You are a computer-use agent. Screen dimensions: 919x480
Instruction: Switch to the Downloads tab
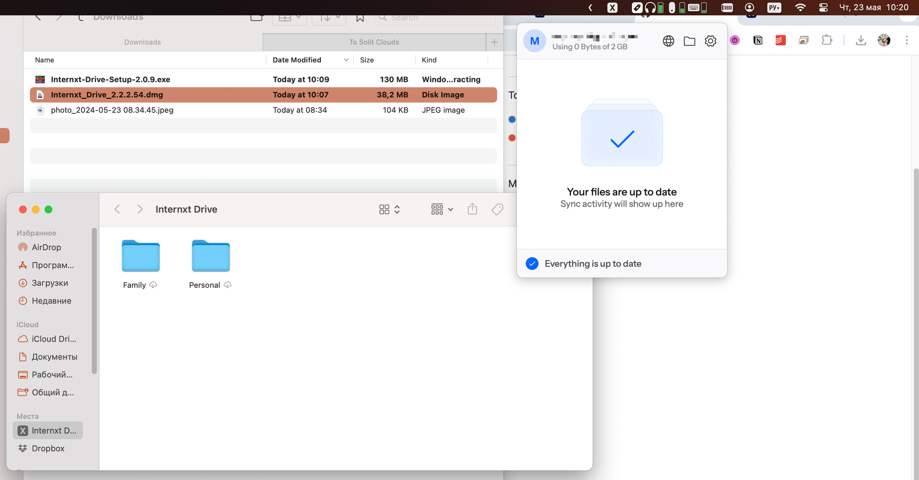(x=142, y=42)
